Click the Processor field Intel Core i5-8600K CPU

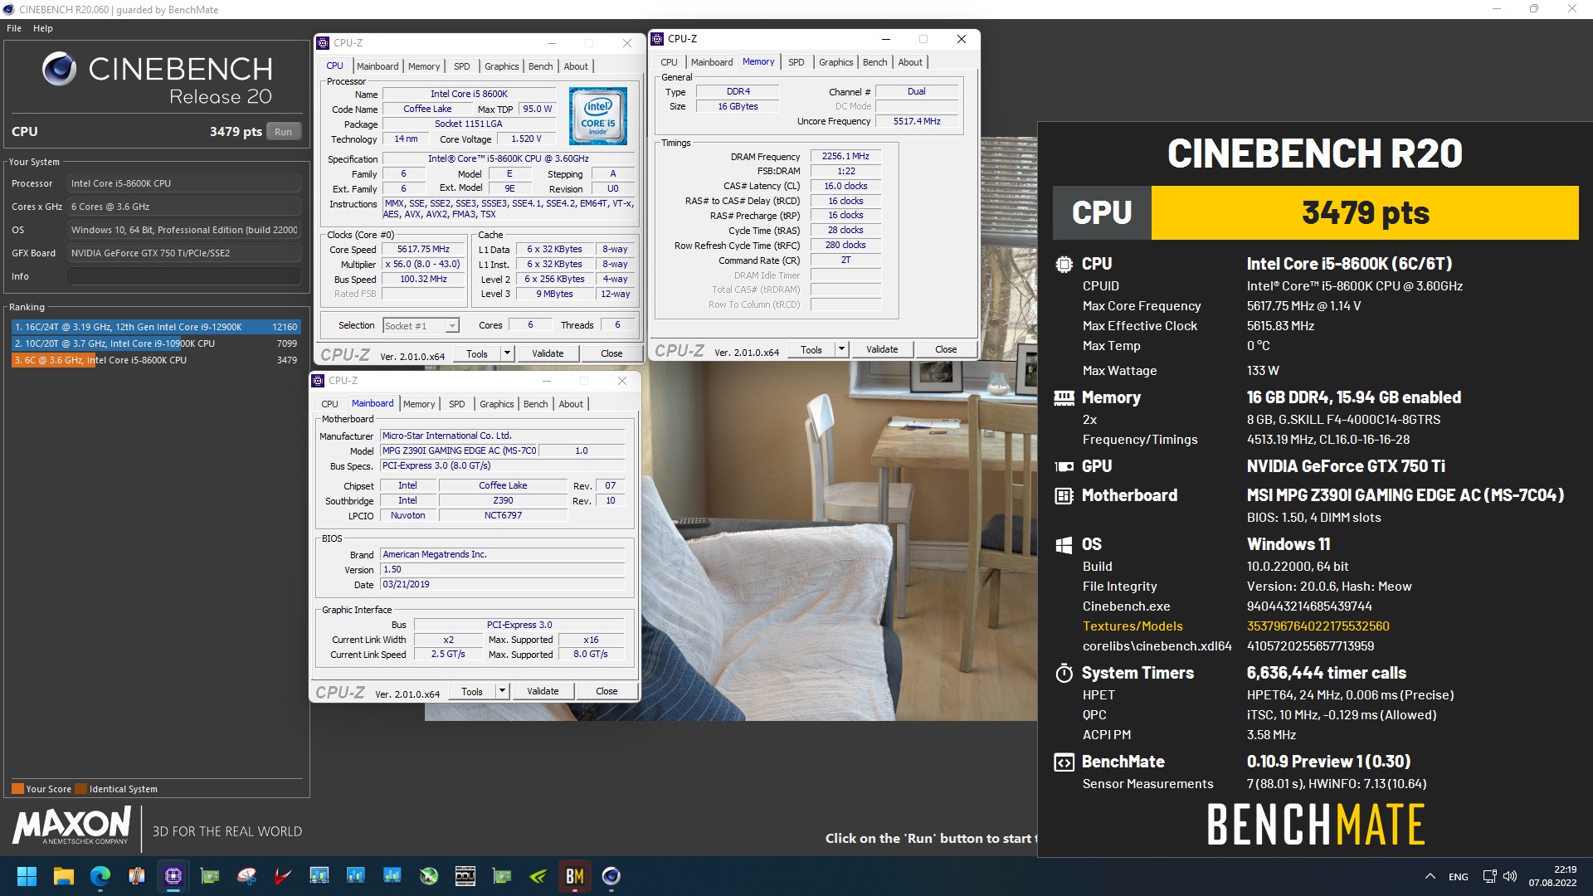click(184, 183)
